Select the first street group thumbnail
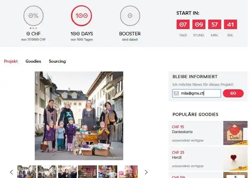 coord(27,172)
